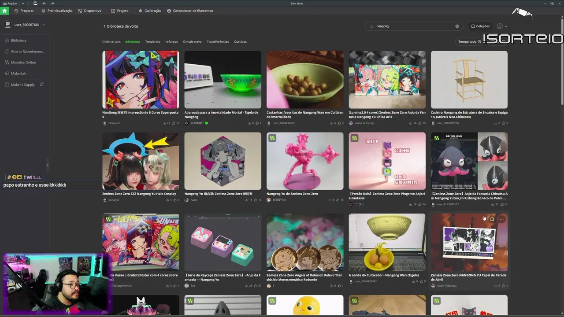564x317 pixels.
Task: Open the Tigela de Nangong bowl thumbnail
Action: pyautogui.click(x=223, y=80)
